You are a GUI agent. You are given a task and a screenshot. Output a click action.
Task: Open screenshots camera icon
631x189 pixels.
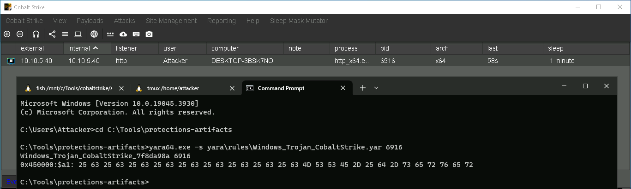point(149,34)
